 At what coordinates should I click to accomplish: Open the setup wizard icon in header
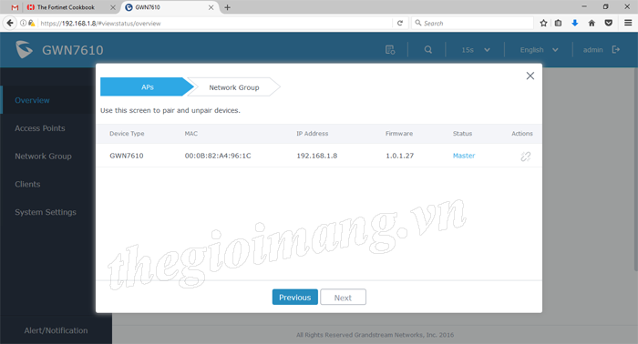tap(390, 49)
